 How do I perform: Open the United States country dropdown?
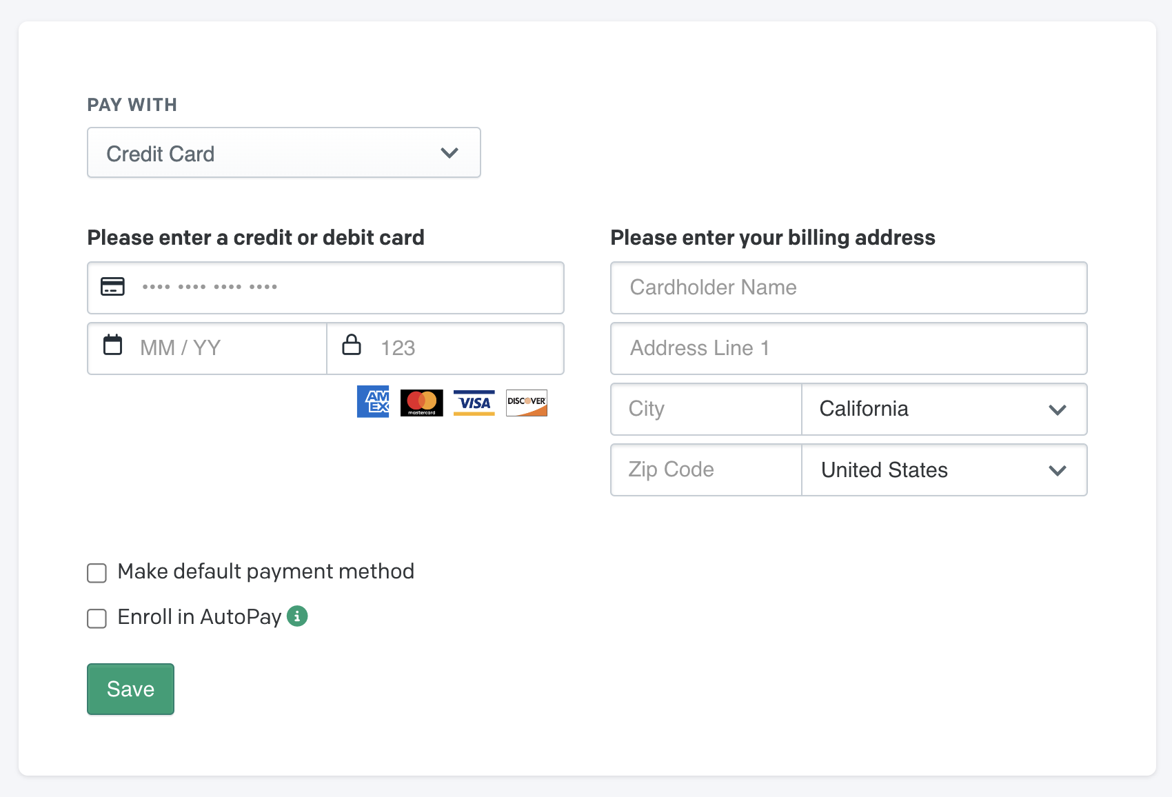click(x=944, y=470)
